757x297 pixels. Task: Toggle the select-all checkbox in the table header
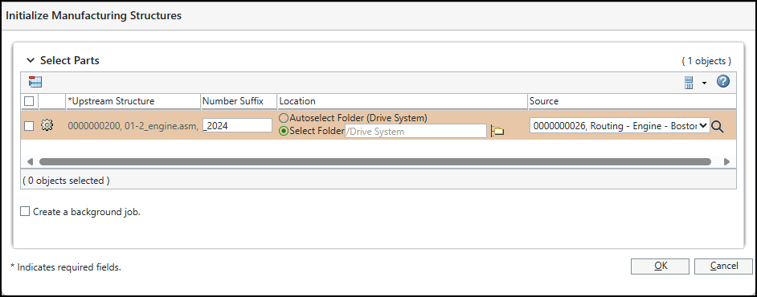coord(29,101)
